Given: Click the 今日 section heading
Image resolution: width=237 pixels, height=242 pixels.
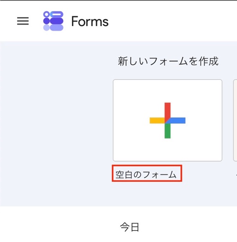Looking at the screenshot, I should (x=130, y=227).
